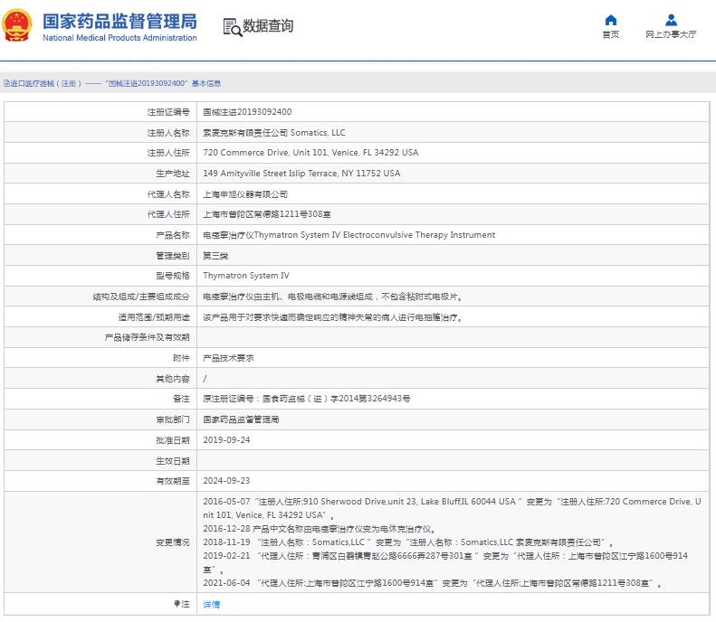
Task: Select 149 Amityville Street Islip Terrace value
Action: click(x=301, y=174)
